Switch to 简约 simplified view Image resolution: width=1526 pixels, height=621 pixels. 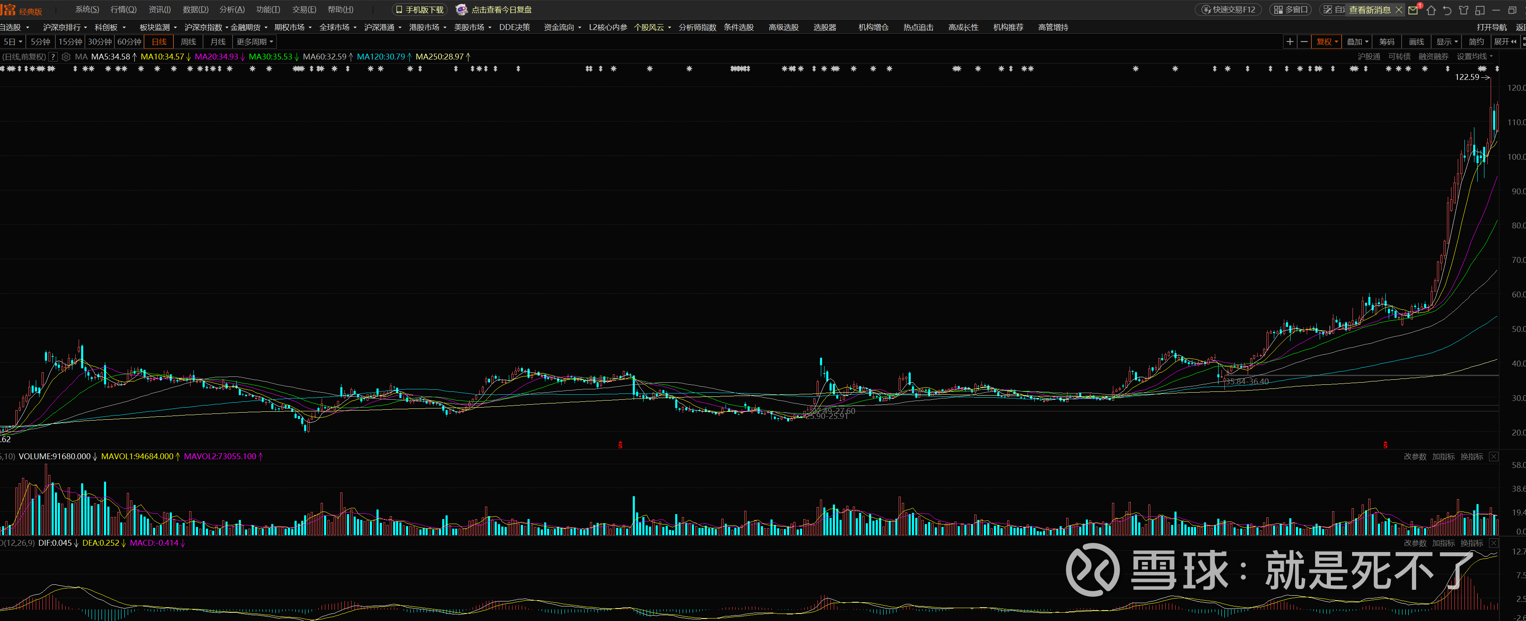coord(1476,42)
